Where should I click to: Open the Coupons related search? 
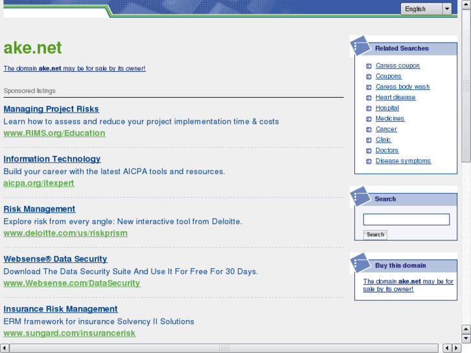pyautogui.click(x=388, y=76)
